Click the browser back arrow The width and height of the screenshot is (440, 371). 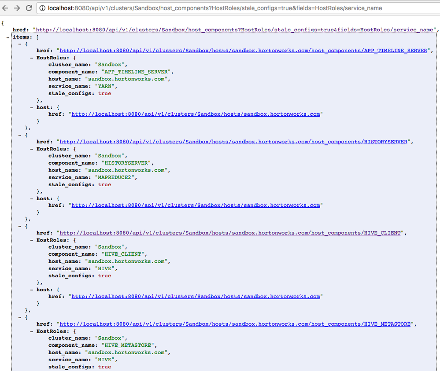(5, 7)
